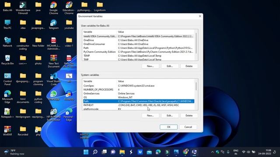Cancel the Environment Variables dialog

click(x=188, y=127)
